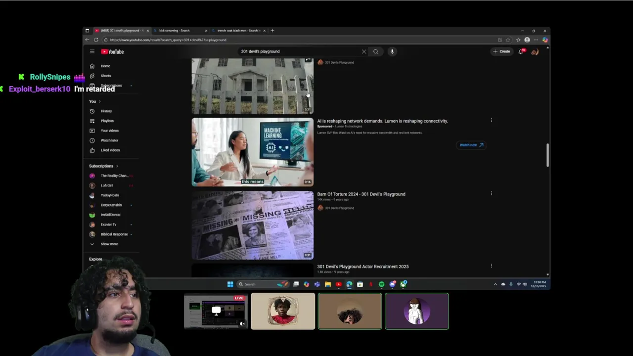Open the Lumen AI sponsored ad title

click(x=382, y=121)
